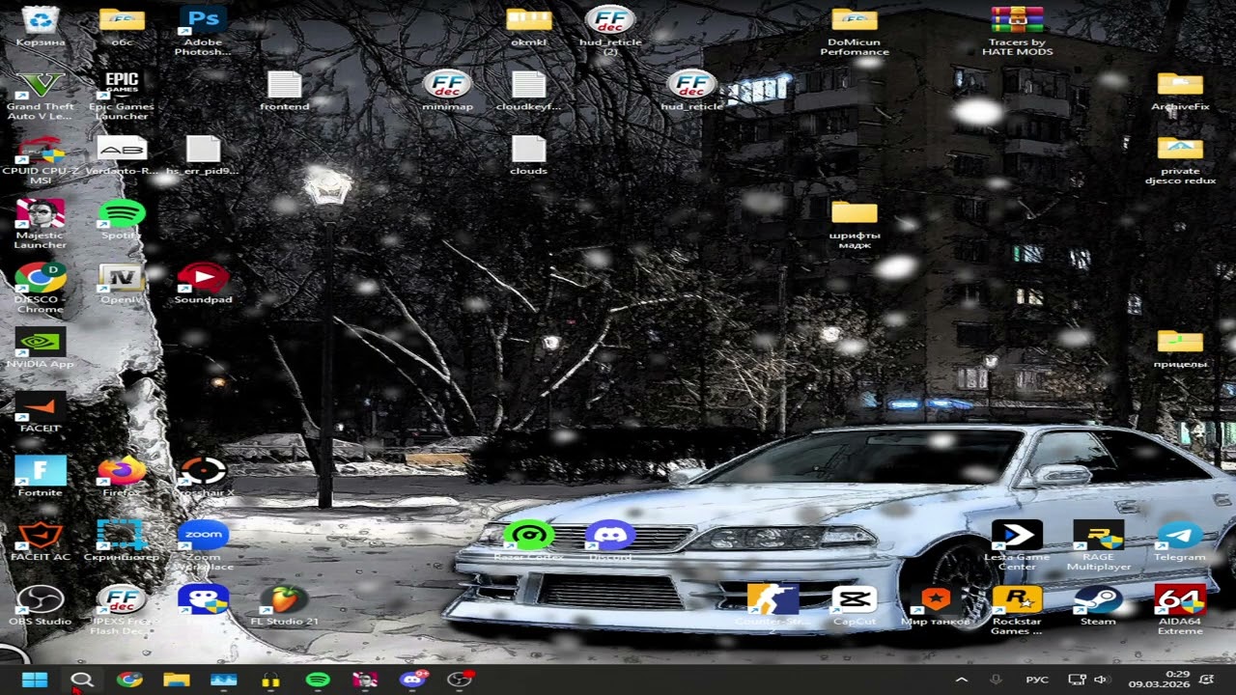Launch NVIDIA App
This screenshot has width=1236, height=695.
click(x=41, y=347)
